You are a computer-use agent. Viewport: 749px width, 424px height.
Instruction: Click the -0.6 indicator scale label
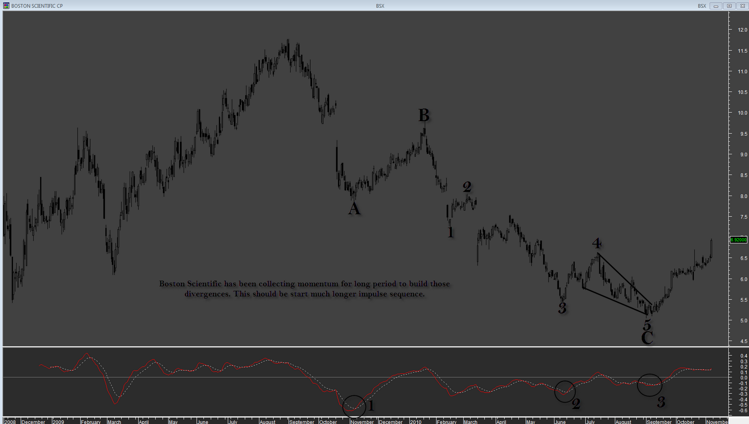pyautogui.click(x=742, y=411)
